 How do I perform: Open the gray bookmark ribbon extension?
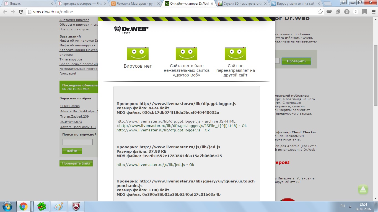(x=365, y=12)
